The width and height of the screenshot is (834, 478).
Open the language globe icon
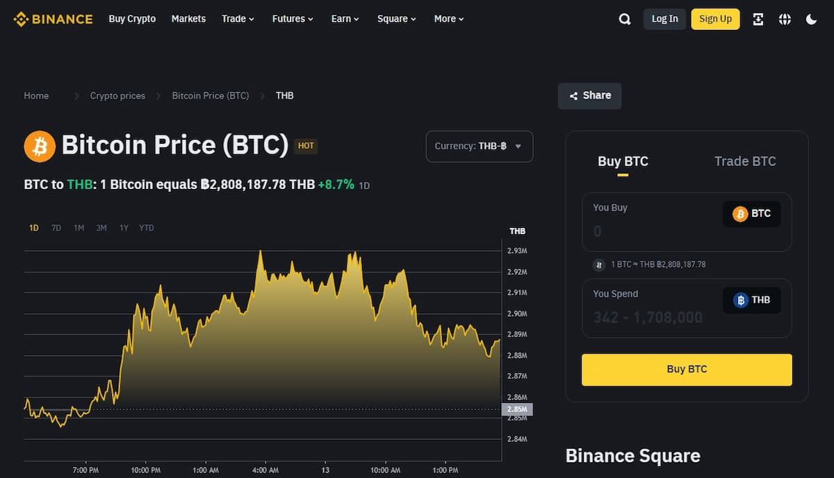785,19
